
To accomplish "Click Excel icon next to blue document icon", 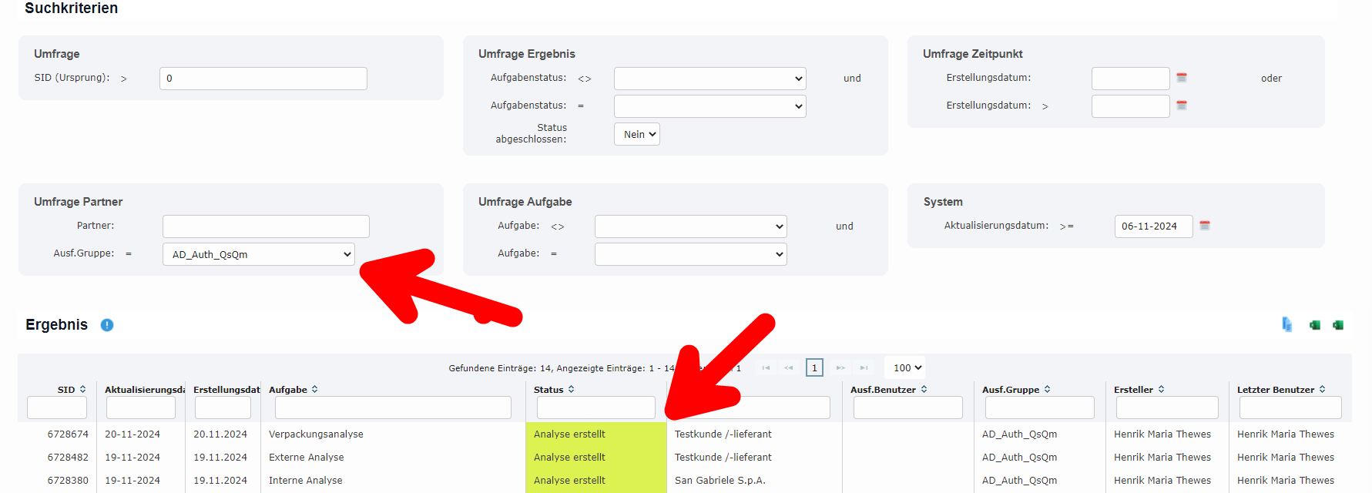I will pos(1315,325).
